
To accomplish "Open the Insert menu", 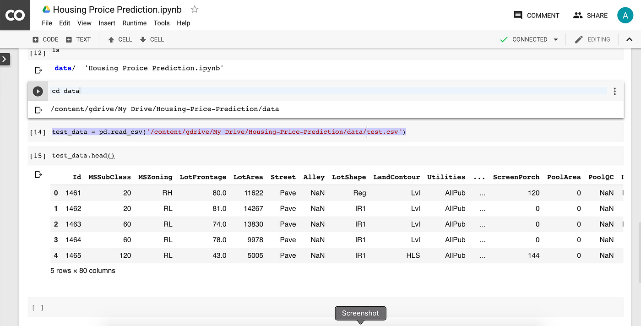I will click(x=107, y=23).
